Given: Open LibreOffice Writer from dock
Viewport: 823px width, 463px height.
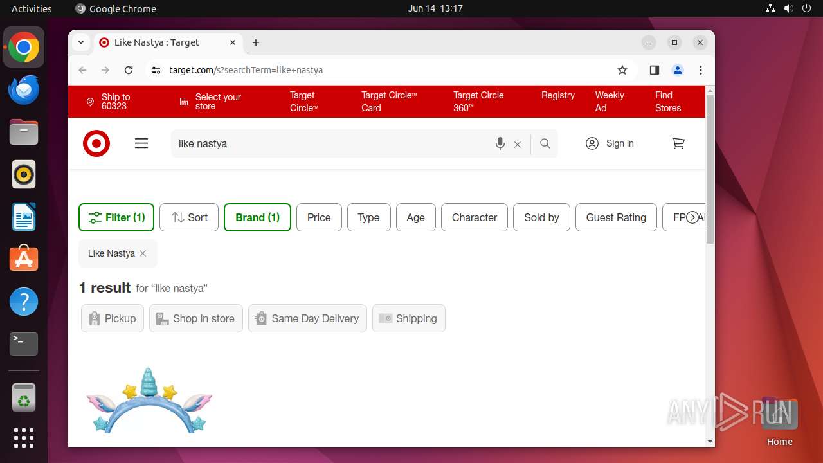Looking at the screenshot, I should (x=24, y=217).
